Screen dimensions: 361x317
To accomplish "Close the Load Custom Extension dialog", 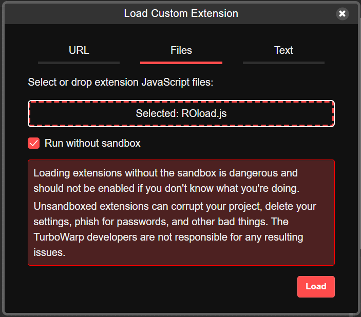I will click(343, 14).
